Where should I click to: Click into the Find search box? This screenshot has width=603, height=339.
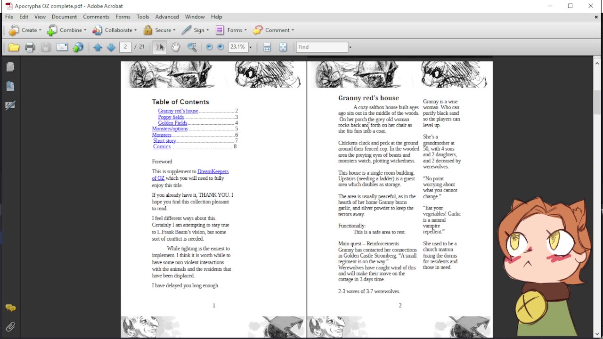click(x=322, y=47)
